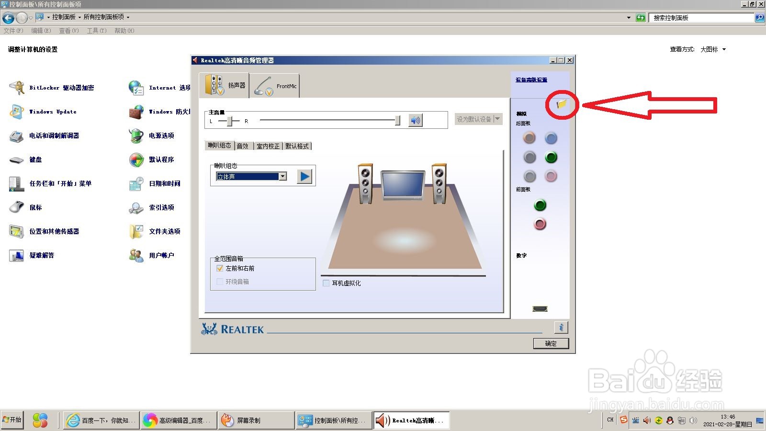Expand the 所有控制面板项 breadcrumb arrow
Image resolution: width=766 pixels, height=431 pixels.
click(x=128, y=17)
